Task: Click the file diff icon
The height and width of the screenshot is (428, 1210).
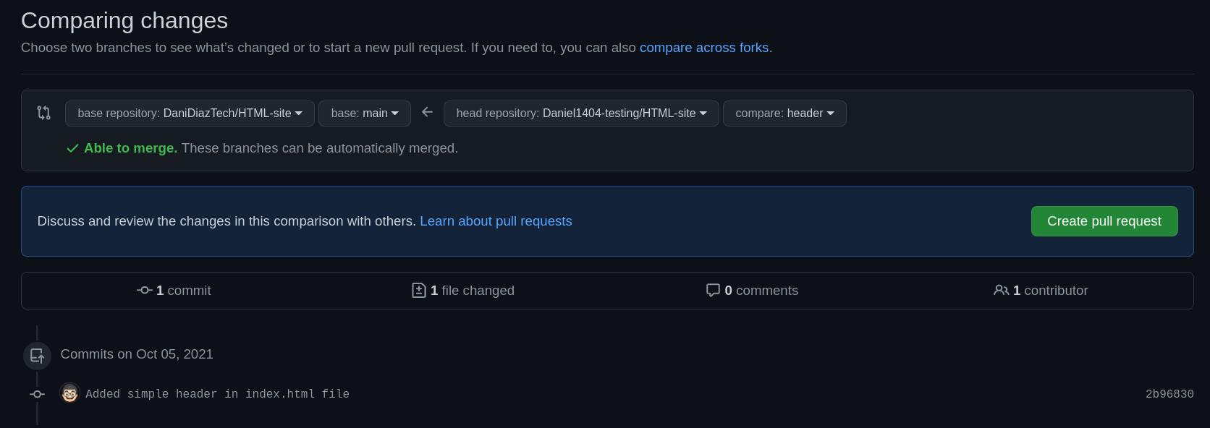Action: click(418, 291)
